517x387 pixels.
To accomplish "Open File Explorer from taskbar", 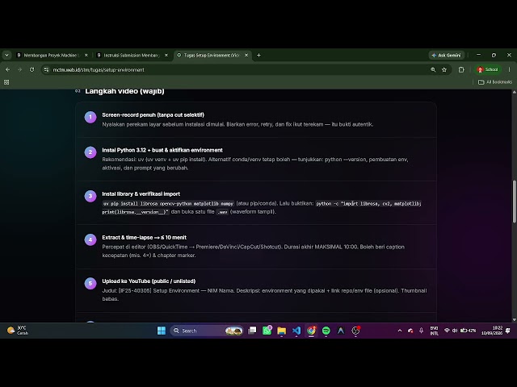I will (x=282, y=331).
